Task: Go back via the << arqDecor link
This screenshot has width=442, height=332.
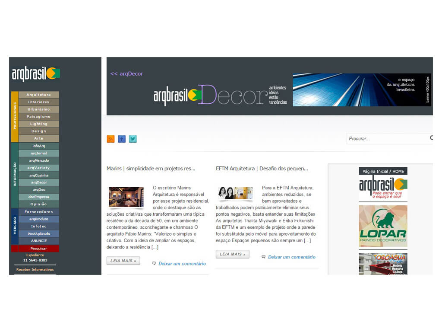Action: point(126,73)
